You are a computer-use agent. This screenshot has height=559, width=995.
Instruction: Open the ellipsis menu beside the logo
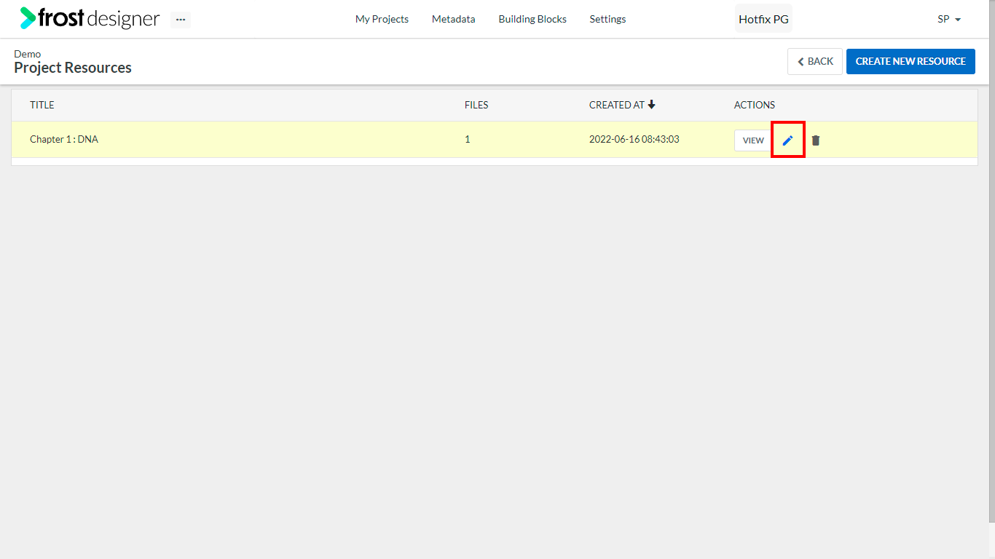[181, 20]
